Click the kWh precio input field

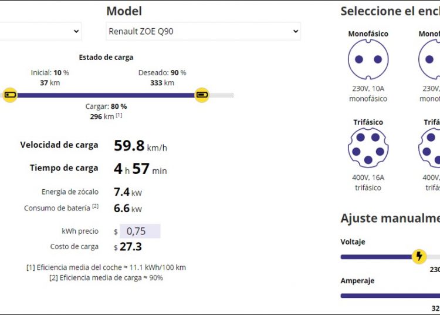point(140,232)
